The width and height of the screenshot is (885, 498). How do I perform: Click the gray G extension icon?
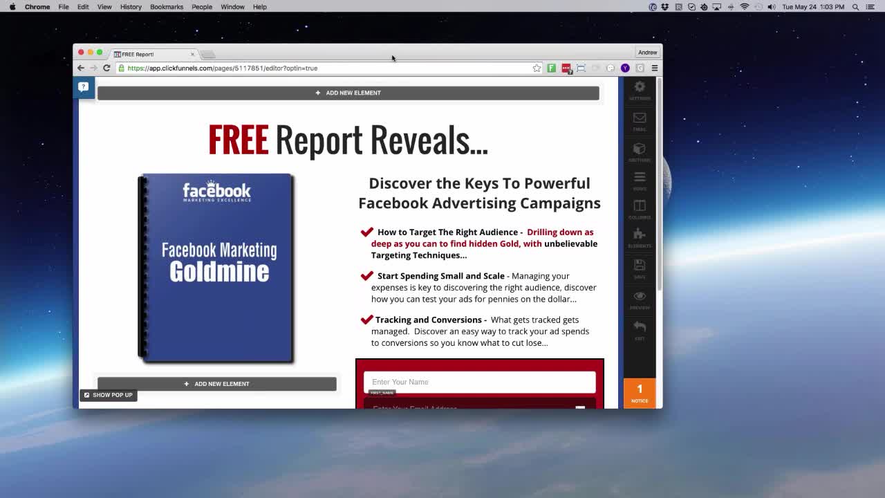640,68
